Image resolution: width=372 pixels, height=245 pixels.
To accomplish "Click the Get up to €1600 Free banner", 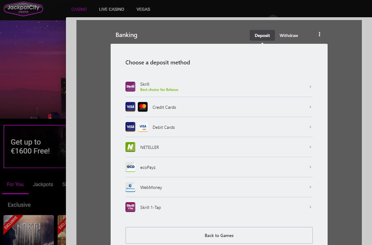I will pyautogui.click(x=35, y=146).
